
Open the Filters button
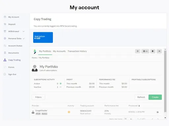click(38, 97)
